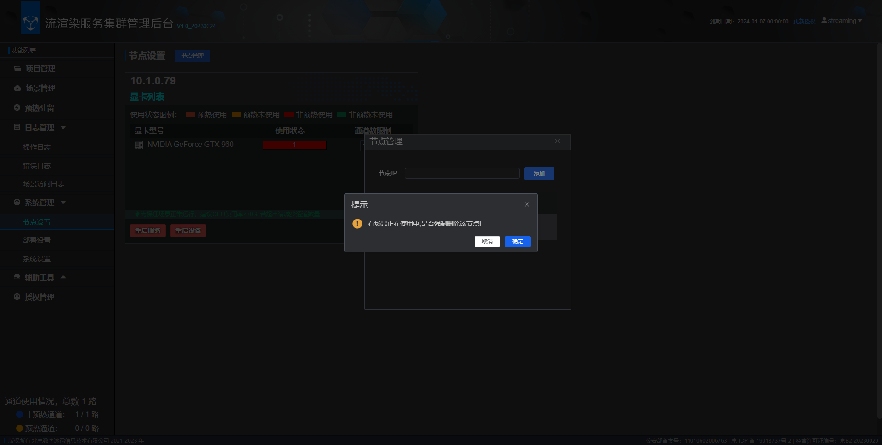Click the 更新授权 link in header
Image resolution: width=882 pixels, height=445 pixels.
[x=804, y=22]
